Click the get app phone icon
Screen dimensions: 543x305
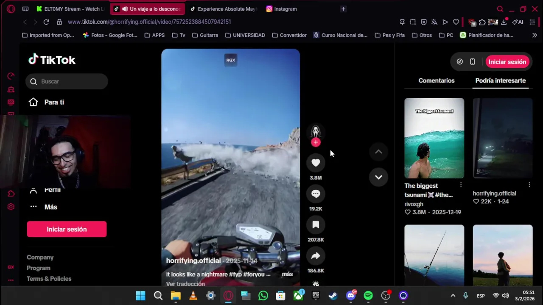pos(472,62)
